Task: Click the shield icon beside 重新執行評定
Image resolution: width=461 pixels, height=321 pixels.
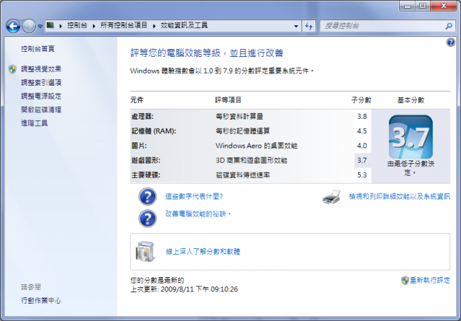Action: tap(405, 280)
